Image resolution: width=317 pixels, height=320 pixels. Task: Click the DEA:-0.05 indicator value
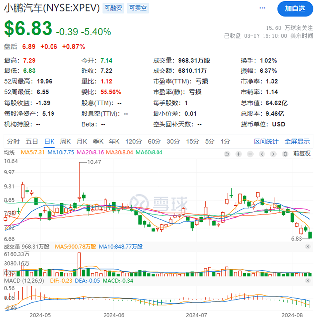coord(87,281)
